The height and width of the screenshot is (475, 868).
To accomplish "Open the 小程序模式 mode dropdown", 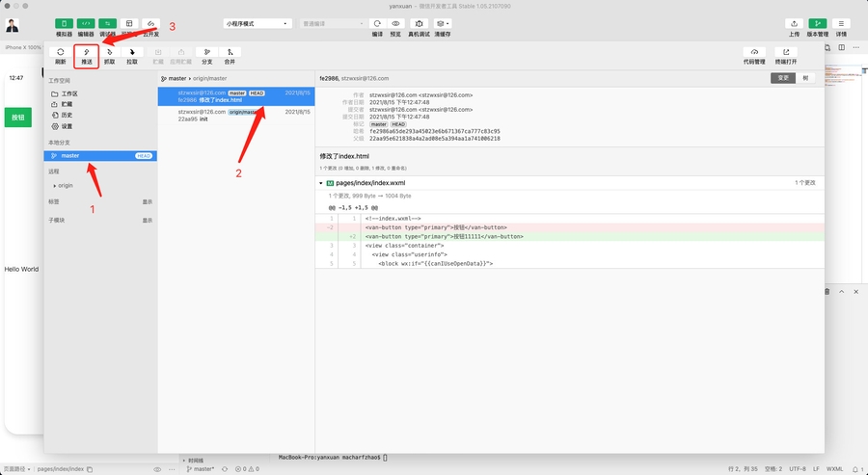I will click(257, 23).
